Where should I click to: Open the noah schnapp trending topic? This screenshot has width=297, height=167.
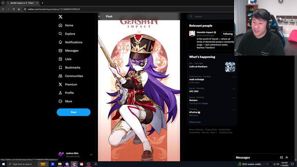point(197,79)
